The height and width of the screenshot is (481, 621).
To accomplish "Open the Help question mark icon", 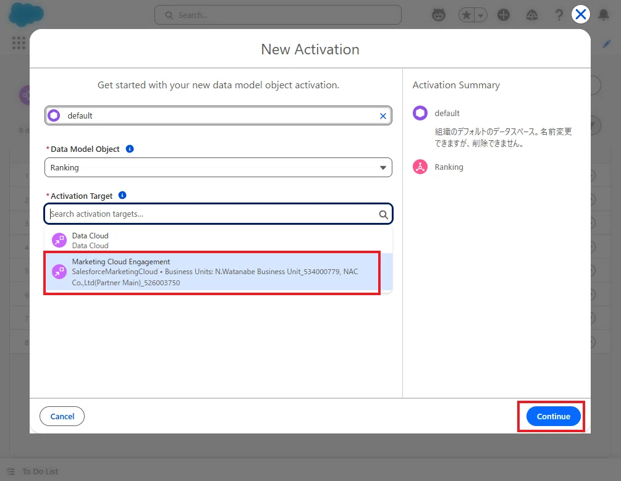I will pyautogui.click(x=559, y=15).
